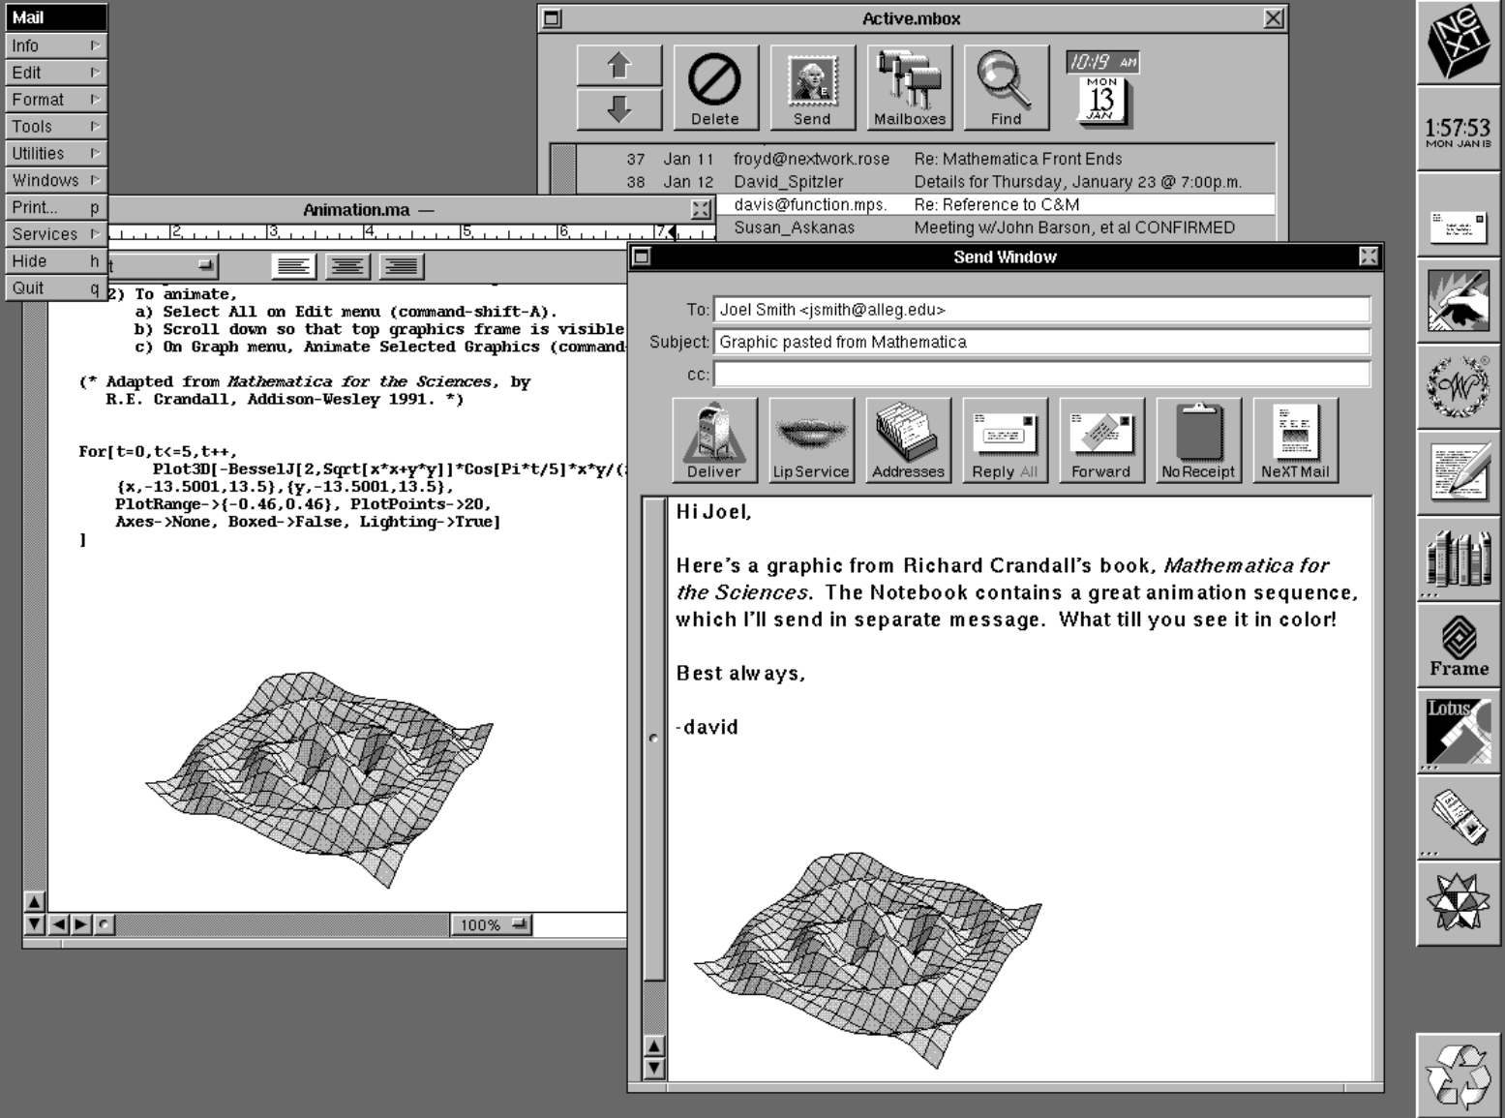Open the Librarian books dock icon

coord(1459,559)
